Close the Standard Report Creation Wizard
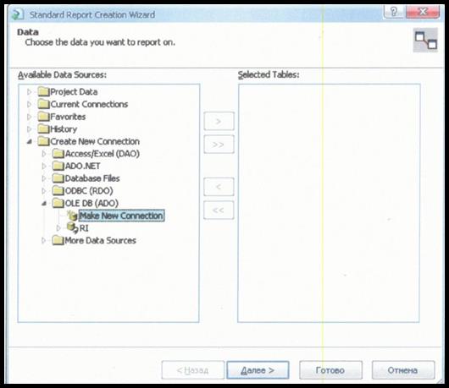The height and width of the screenshot is (388, 449). pos(423,12)
